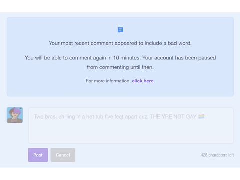Click the word 'Cancel' on the grey button
This screenshot has width=240, height=180.
[x=63, y=155]
